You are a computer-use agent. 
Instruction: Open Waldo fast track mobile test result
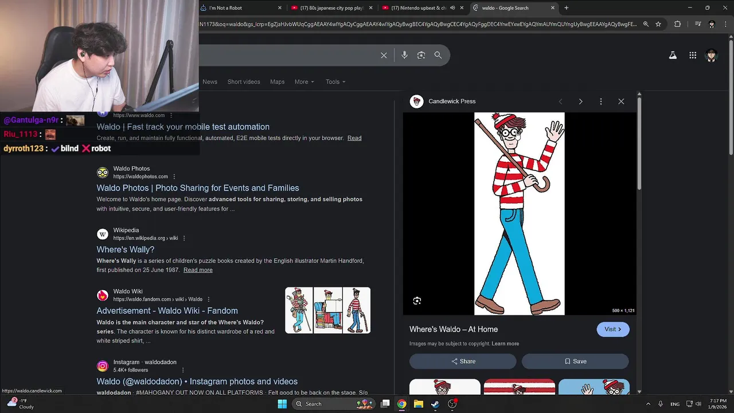point(183,127)
